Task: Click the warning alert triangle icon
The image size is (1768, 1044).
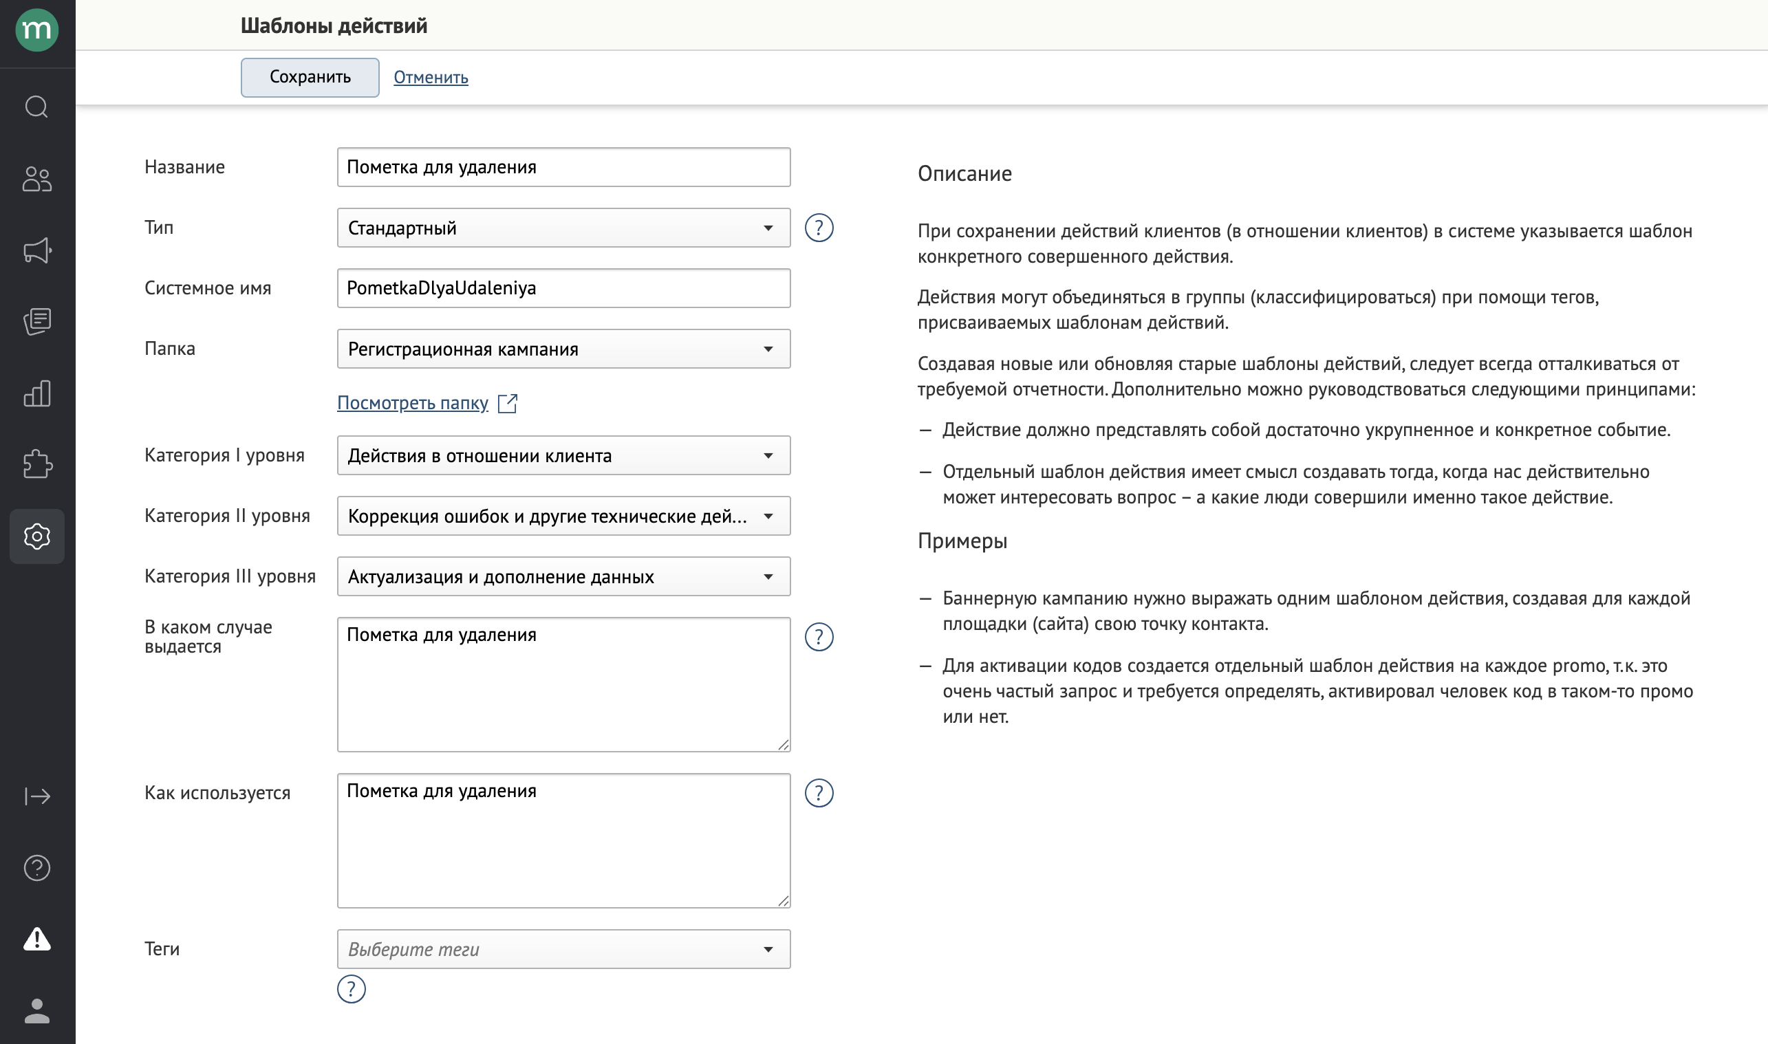Action: pyautogui.click(x=36, y=939)
